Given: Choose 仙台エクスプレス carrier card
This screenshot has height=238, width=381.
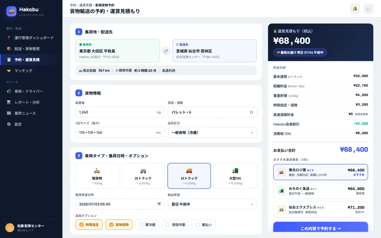Looking at the screenshot, I should click(x=321, y=209).
